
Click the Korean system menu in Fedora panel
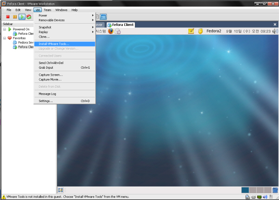[x=101, y=31]
